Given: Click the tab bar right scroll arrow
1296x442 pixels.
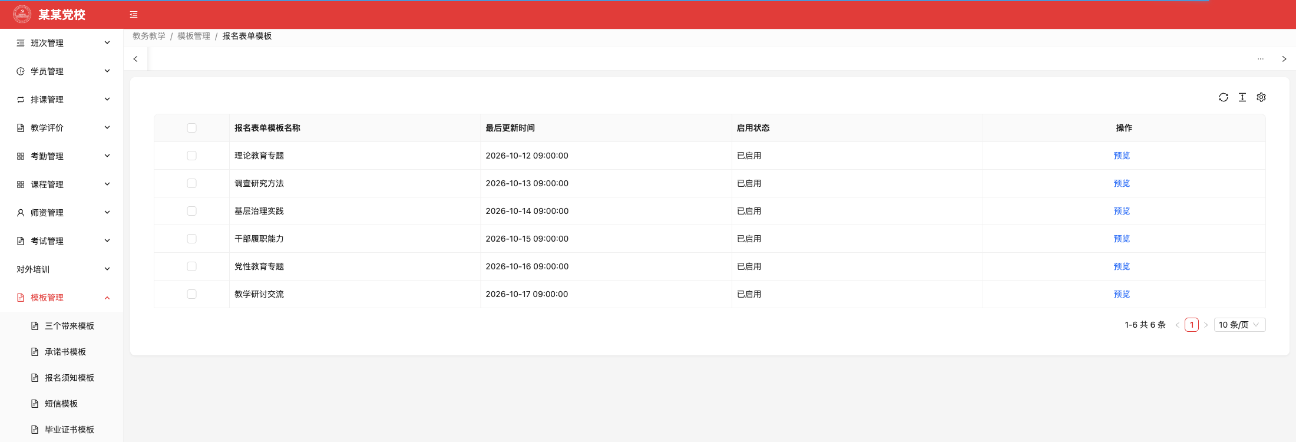Looking at the screenshot, I should pyautogui.click(x=1284, y=59).
